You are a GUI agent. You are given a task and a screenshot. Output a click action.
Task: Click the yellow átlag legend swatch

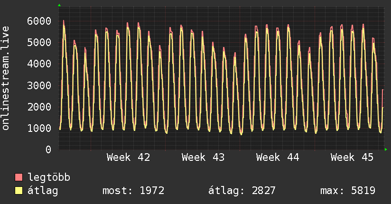click(19, 191)
